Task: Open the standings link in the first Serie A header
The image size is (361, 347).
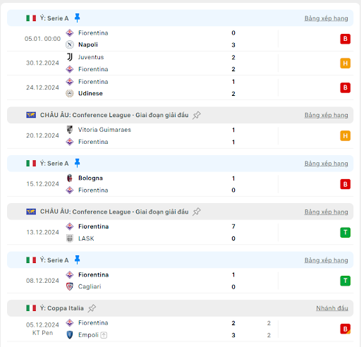Action: coord(326,18)
